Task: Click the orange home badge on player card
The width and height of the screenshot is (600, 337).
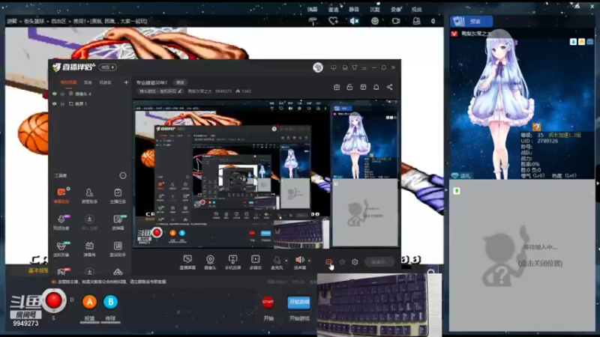Action: pos(581,42)
